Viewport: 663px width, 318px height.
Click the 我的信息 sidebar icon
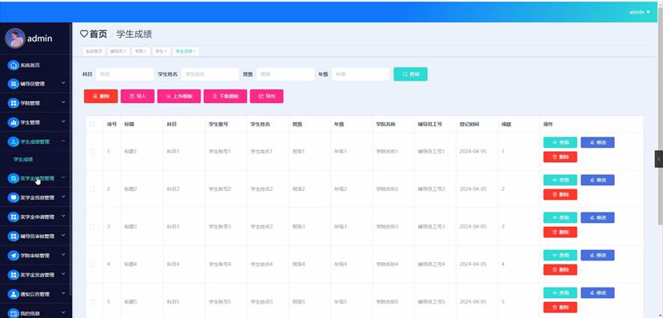click(14, 313)
